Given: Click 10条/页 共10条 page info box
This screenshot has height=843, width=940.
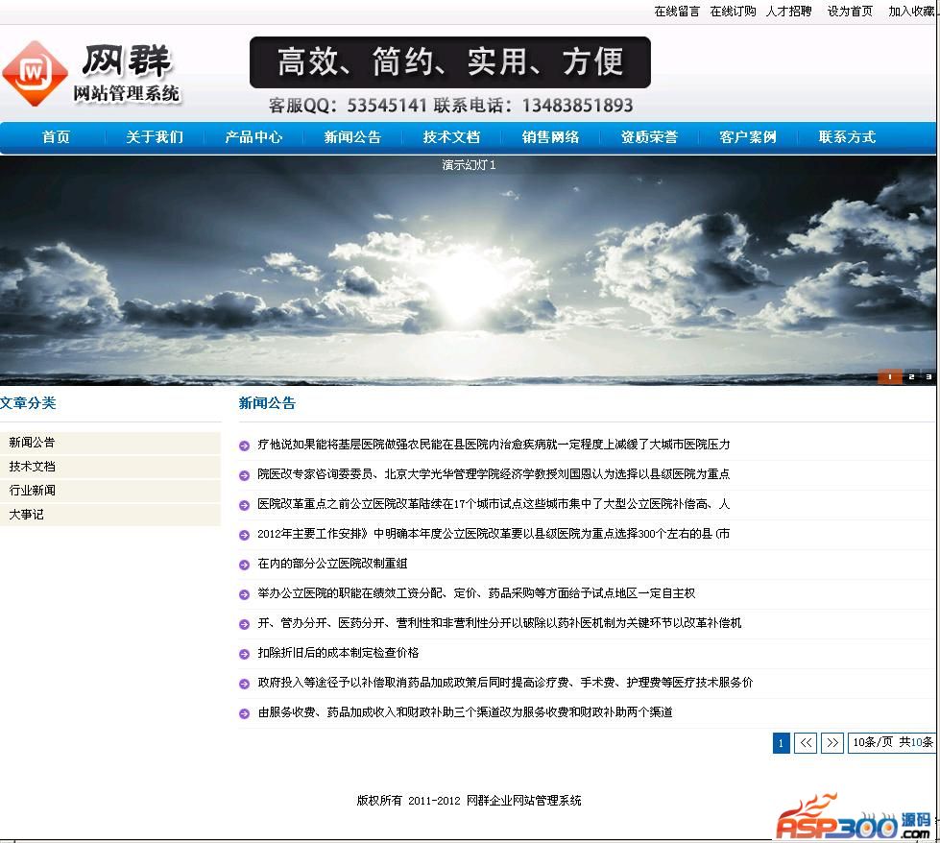Looking at the screenshot, I should click(x=892, y=743).
